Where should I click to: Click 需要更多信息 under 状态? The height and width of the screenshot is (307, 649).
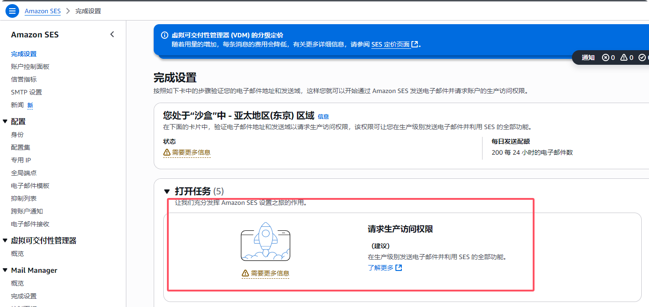pyautogui.click(x=187, y=152)
